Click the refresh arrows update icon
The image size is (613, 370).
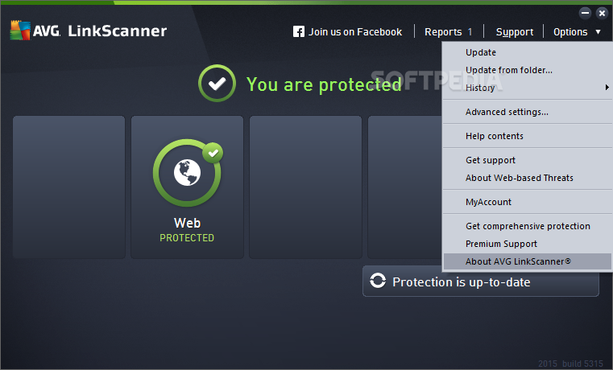[378, 281]
